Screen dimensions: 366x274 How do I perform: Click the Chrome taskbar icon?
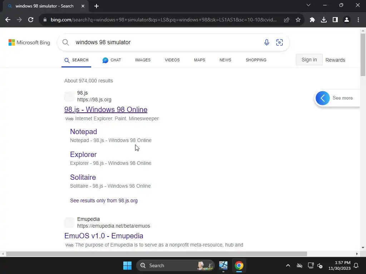[239, 265]
